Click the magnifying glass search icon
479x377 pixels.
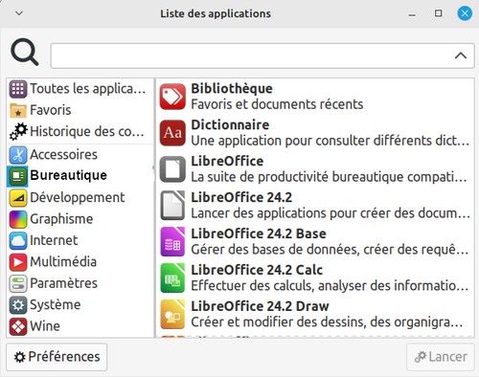click(25, 53)
